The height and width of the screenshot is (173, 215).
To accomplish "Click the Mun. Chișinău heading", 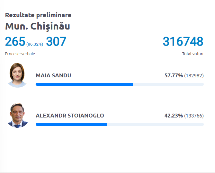I will (38, 26).
